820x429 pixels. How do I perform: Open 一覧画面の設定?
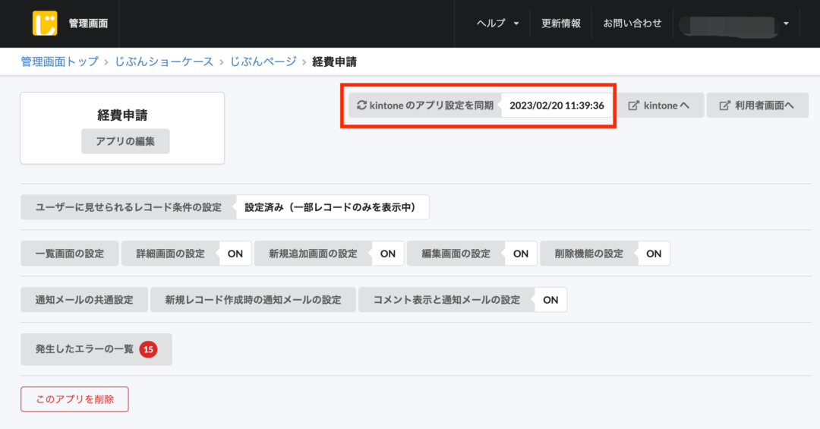click(70, 254)
